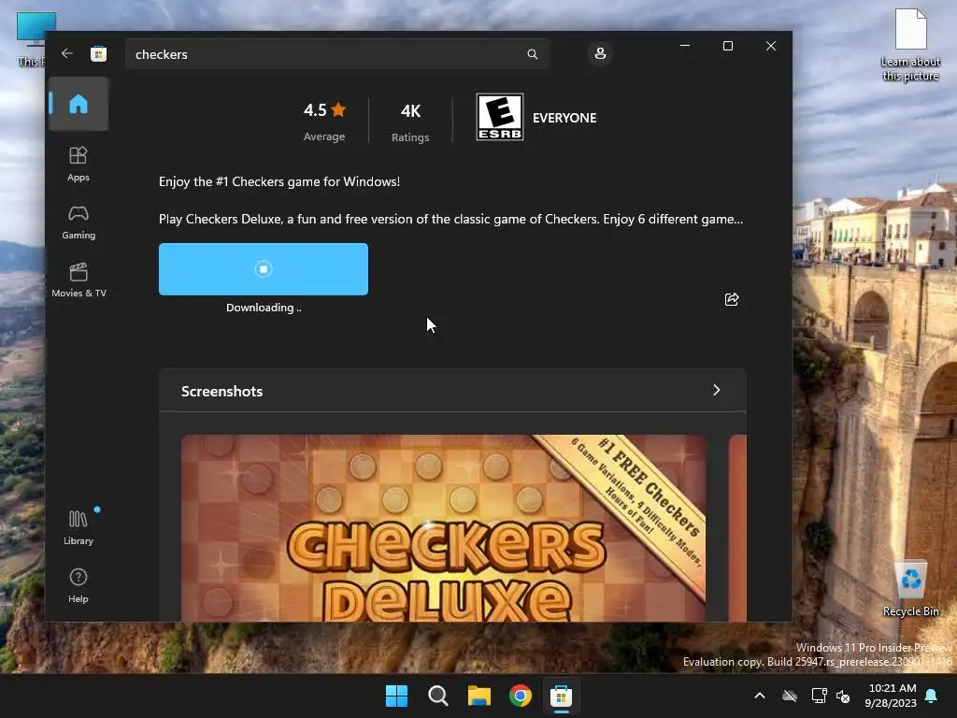Close the Microsoft Store window

point(771,46)
